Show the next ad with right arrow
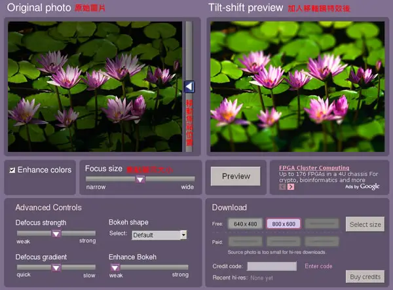This screenshot has width=393, height=290. click(x=291, y=187)
